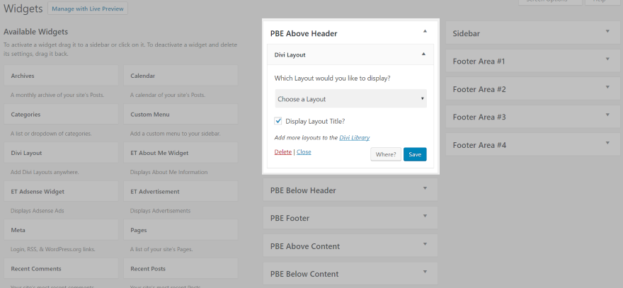Close the Divi Layout widget settings
Viewport: 623px width, 288px height.
tap(304, 152)
